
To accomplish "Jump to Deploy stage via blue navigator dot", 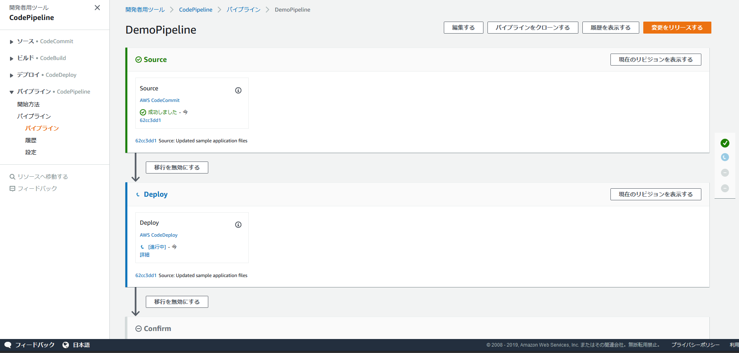I will coord(725,157).
